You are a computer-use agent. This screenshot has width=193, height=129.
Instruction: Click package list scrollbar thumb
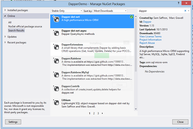click(x=136, y=45)
